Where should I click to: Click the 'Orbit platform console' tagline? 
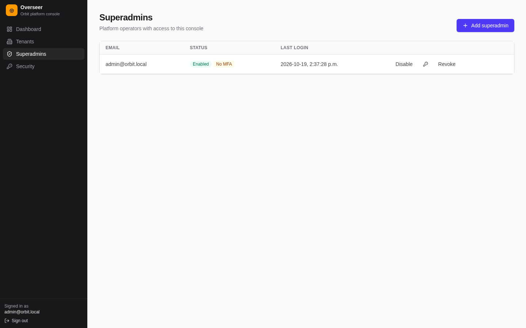(40, 14)
